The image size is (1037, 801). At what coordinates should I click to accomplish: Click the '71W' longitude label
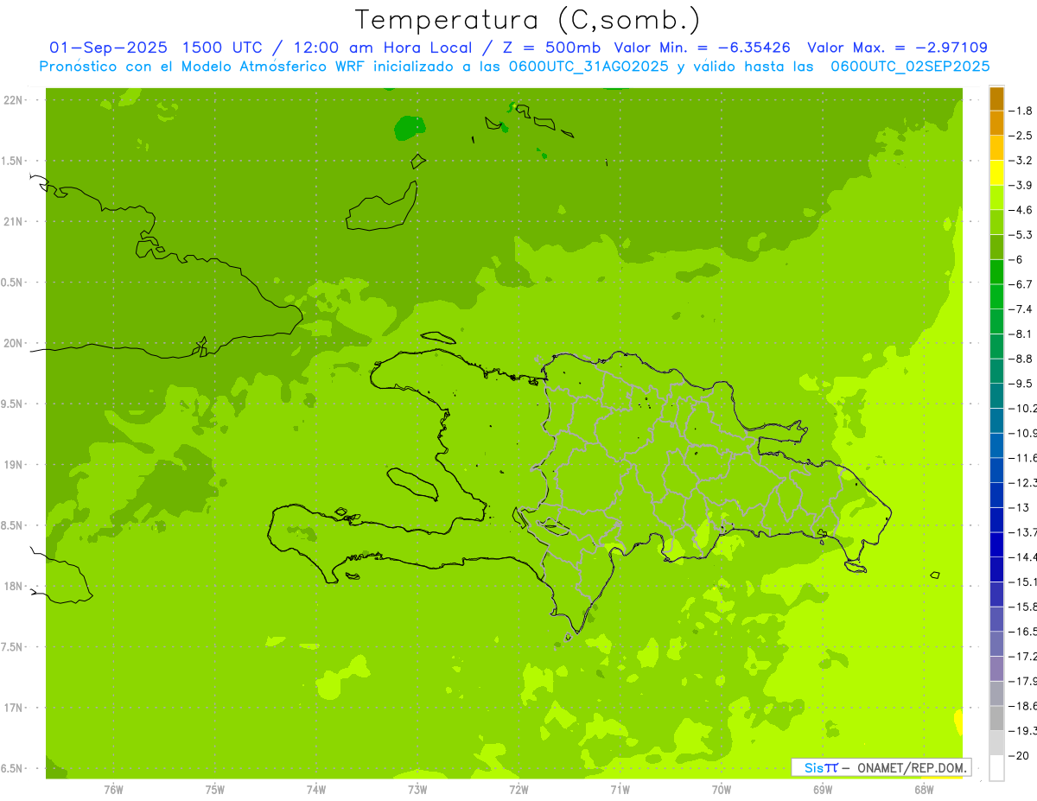click(620, 789)
